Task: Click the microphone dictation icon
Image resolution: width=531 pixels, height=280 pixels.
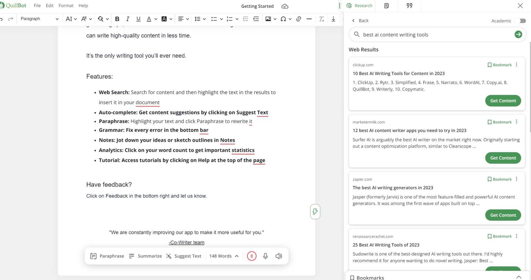Action: pos(265,256)
